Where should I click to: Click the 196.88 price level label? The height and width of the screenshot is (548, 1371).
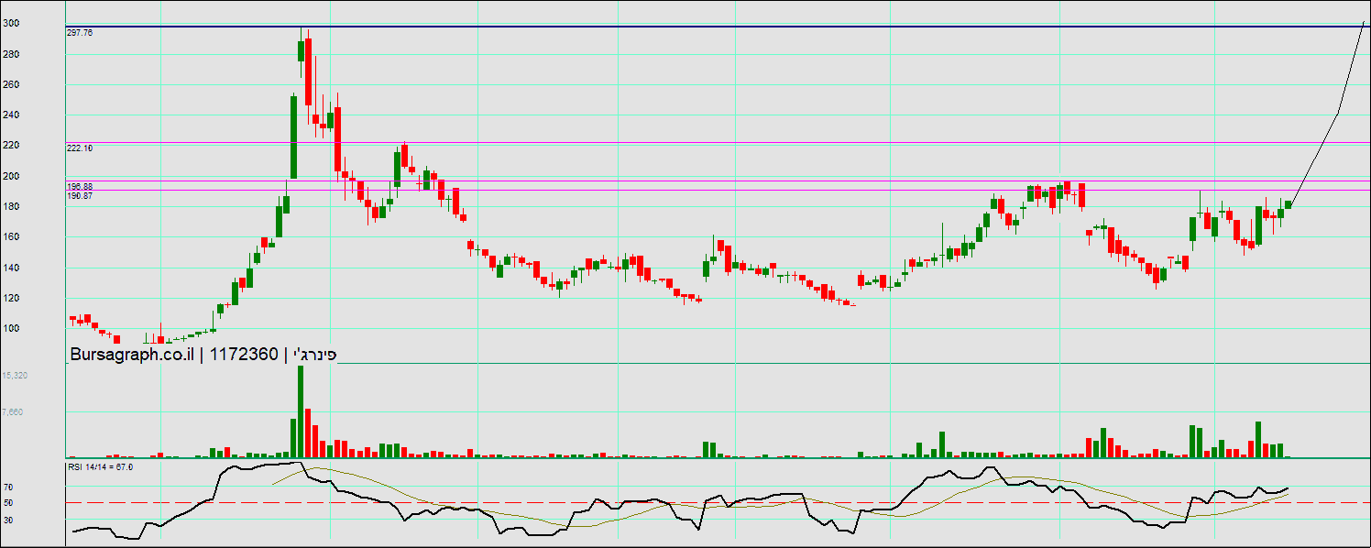(80, 186)
